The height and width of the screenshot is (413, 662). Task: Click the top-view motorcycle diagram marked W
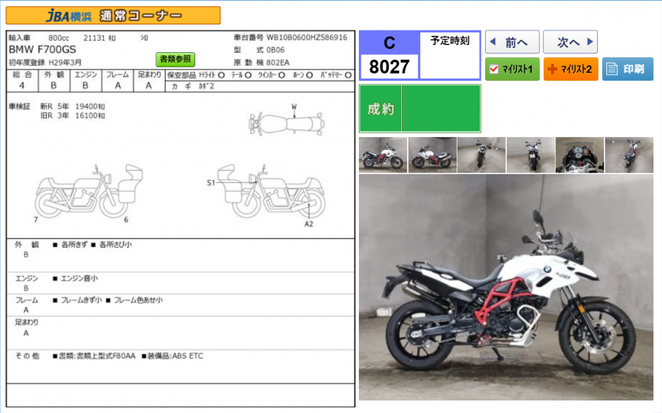click(x=287, y=124)
